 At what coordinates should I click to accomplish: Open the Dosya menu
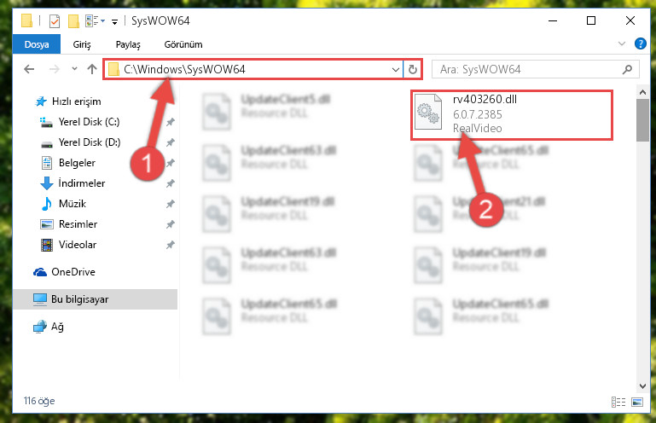(37, 44)
